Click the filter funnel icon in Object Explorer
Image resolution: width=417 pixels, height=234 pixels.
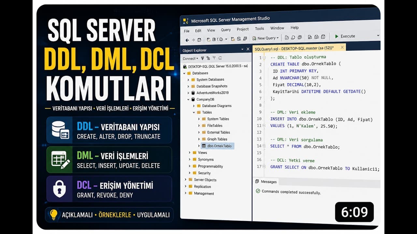tap(214, 58)
